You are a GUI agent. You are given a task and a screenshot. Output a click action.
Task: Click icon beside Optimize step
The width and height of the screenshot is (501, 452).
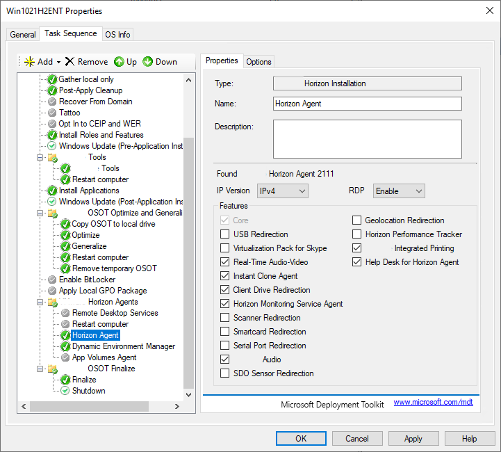pos(65,235)
